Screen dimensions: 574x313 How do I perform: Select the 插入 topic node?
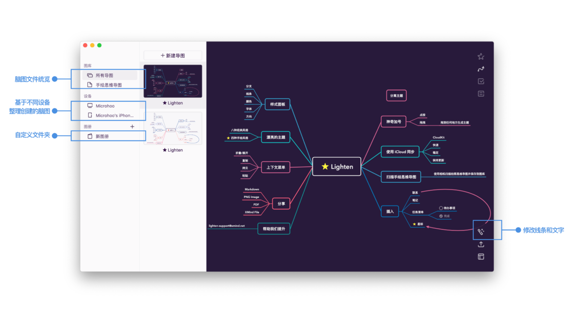coord(390,211)
